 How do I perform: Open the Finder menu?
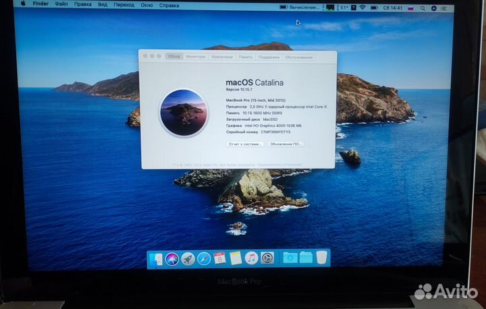(40, 4)
